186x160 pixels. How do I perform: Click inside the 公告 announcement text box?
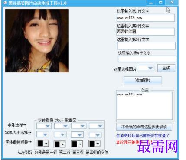coord(145,106)
